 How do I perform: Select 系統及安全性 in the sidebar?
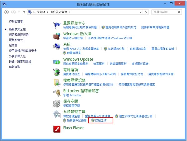coord(17,29)
